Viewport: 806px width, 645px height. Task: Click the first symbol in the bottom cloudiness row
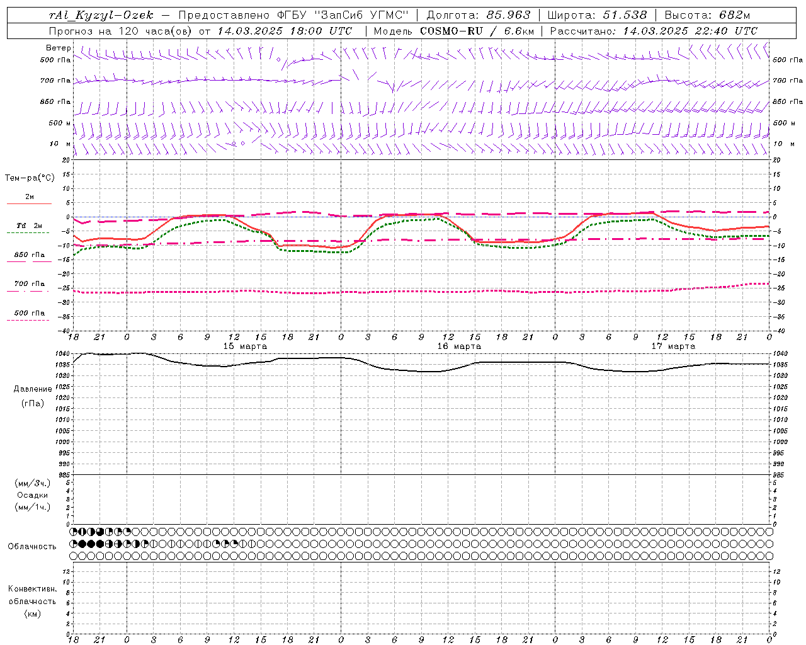73,556
